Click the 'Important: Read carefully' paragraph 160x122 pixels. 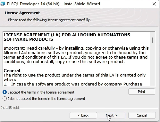tap(76, 55)
